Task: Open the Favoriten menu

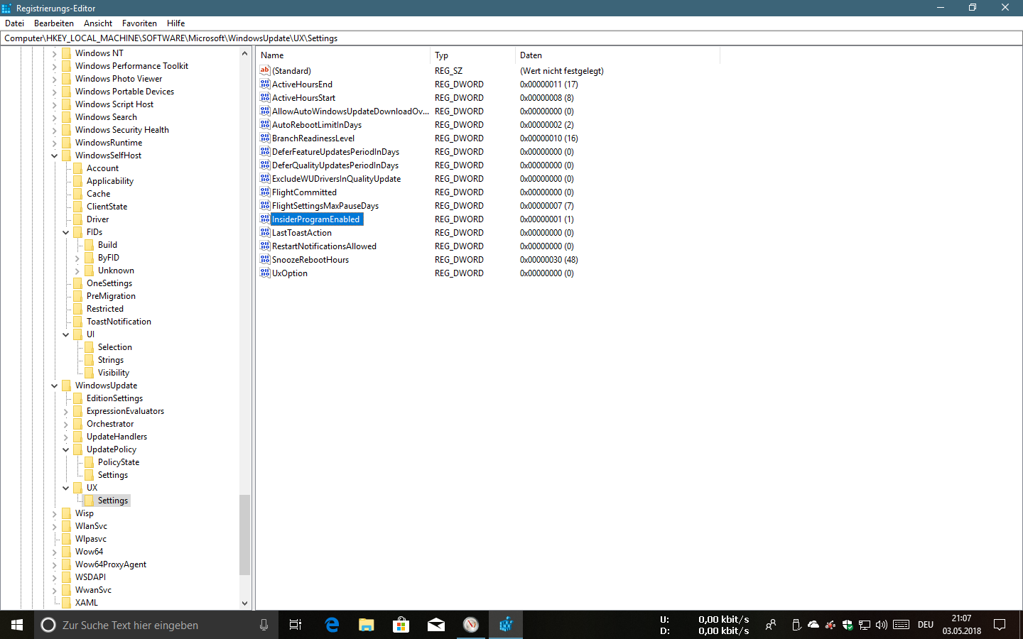Action: coord(139,23)
